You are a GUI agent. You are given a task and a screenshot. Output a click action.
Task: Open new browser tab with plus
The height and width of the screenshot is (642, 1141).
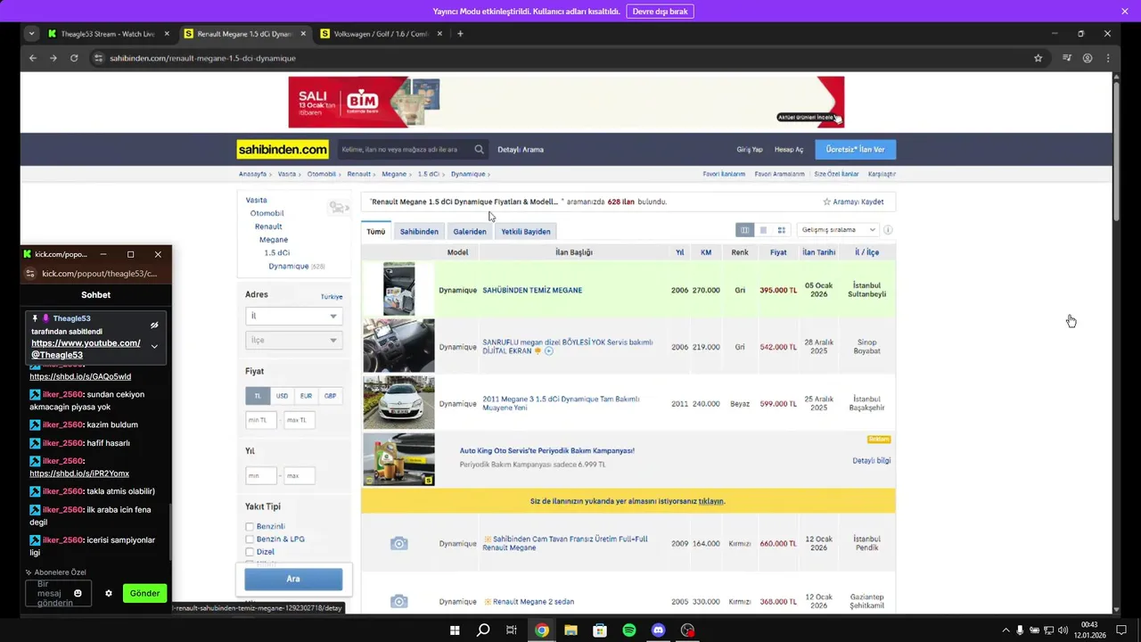pyautogui.click(x=460, y=34)
